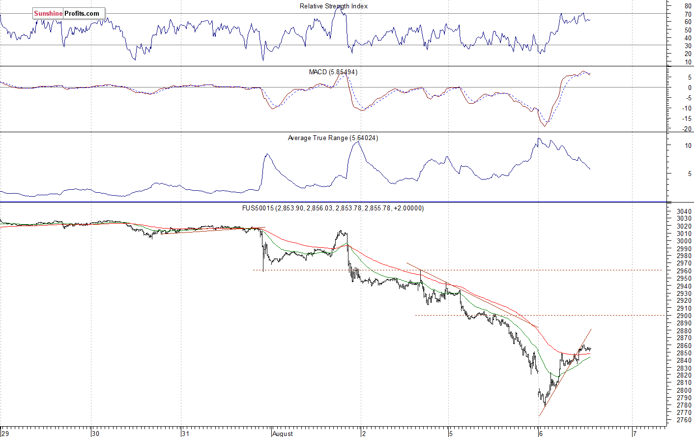Click the Relative Strength Index title

pyautogui.click(x=334, y=6)
